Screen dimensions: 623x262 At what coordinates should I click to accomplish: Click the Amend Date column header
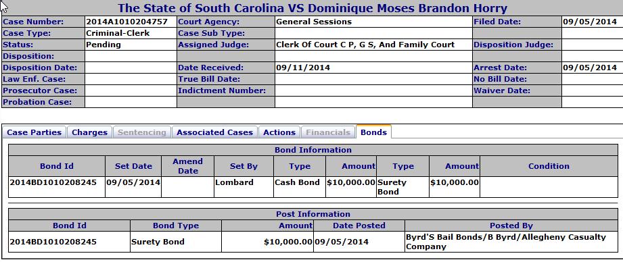[x=188, y=166]
